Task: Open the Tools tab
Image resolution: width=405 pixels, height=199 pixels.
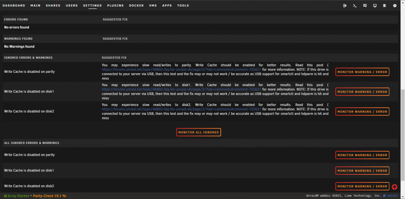Action: (183, 5)
